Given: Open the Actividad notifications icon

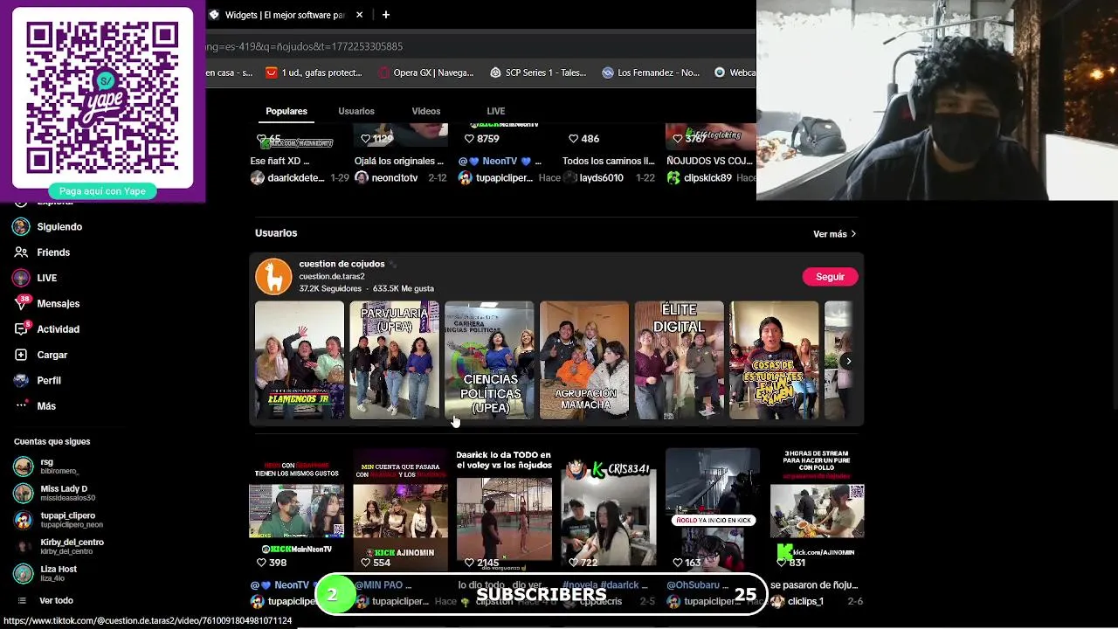Looking at the screenshot, I should tap(21, 329).
